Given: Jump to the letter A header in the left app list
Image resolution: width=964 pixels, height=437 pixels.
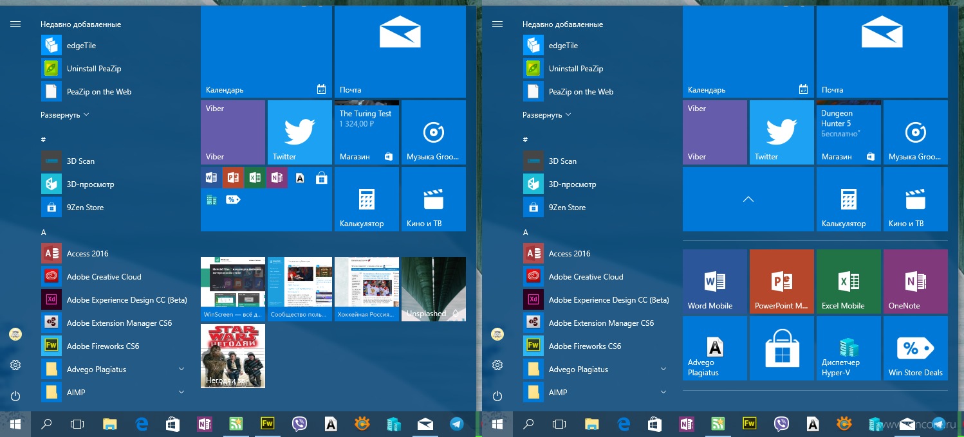Looking at the screenshot, I should point(44,232).
